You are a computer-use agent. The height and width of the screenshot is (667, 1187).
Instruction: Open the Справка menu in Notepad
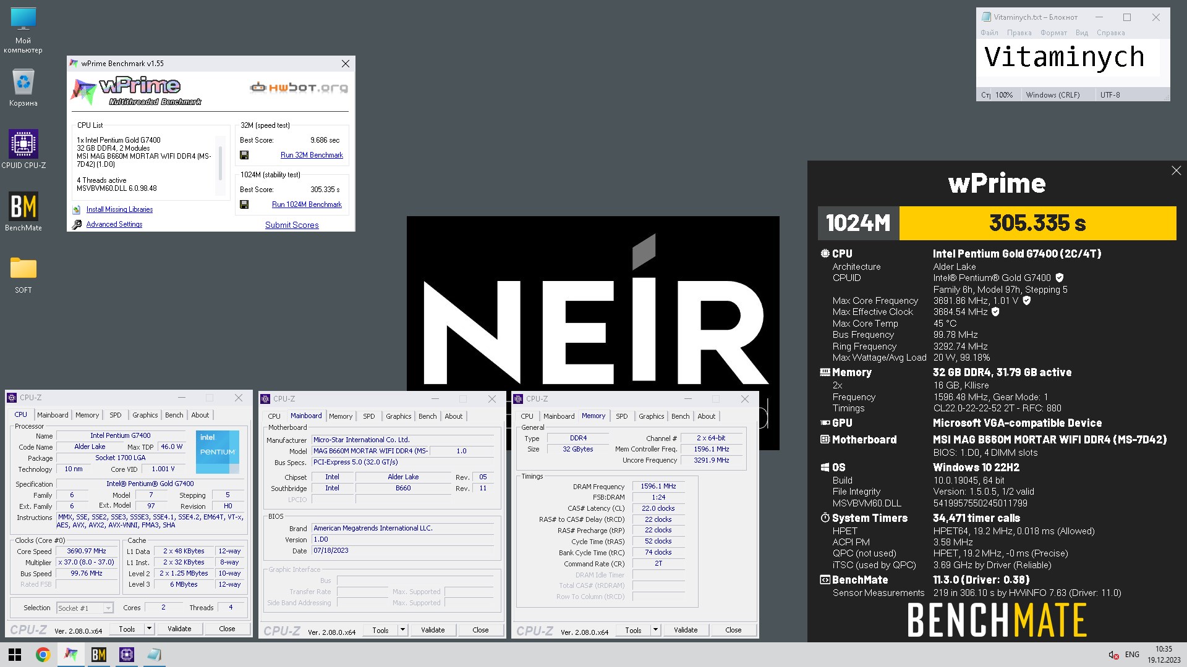(1111, 33)
